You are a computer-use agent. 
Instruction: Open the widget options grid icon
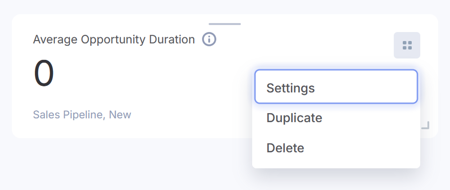coord(407,45)
